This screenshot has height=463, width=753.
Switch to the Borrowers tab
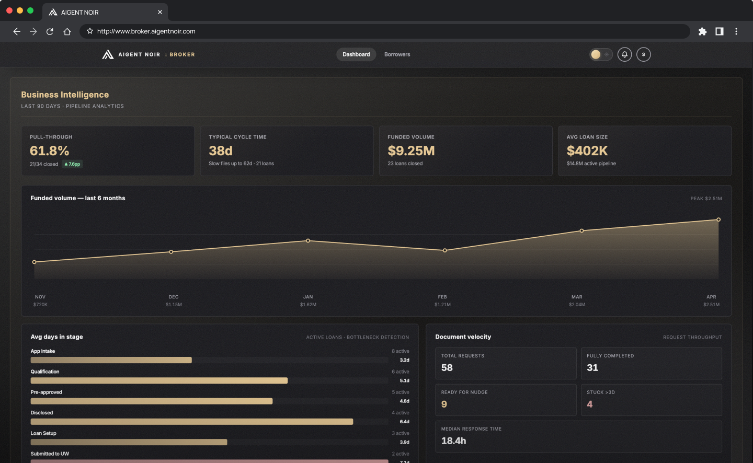tap(397, 54)
